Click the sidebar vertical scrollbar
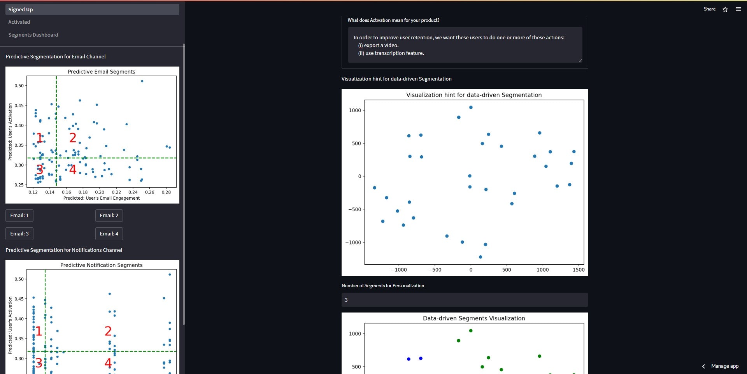The height and width of the screenshot is (374, 747). [184, 184]
